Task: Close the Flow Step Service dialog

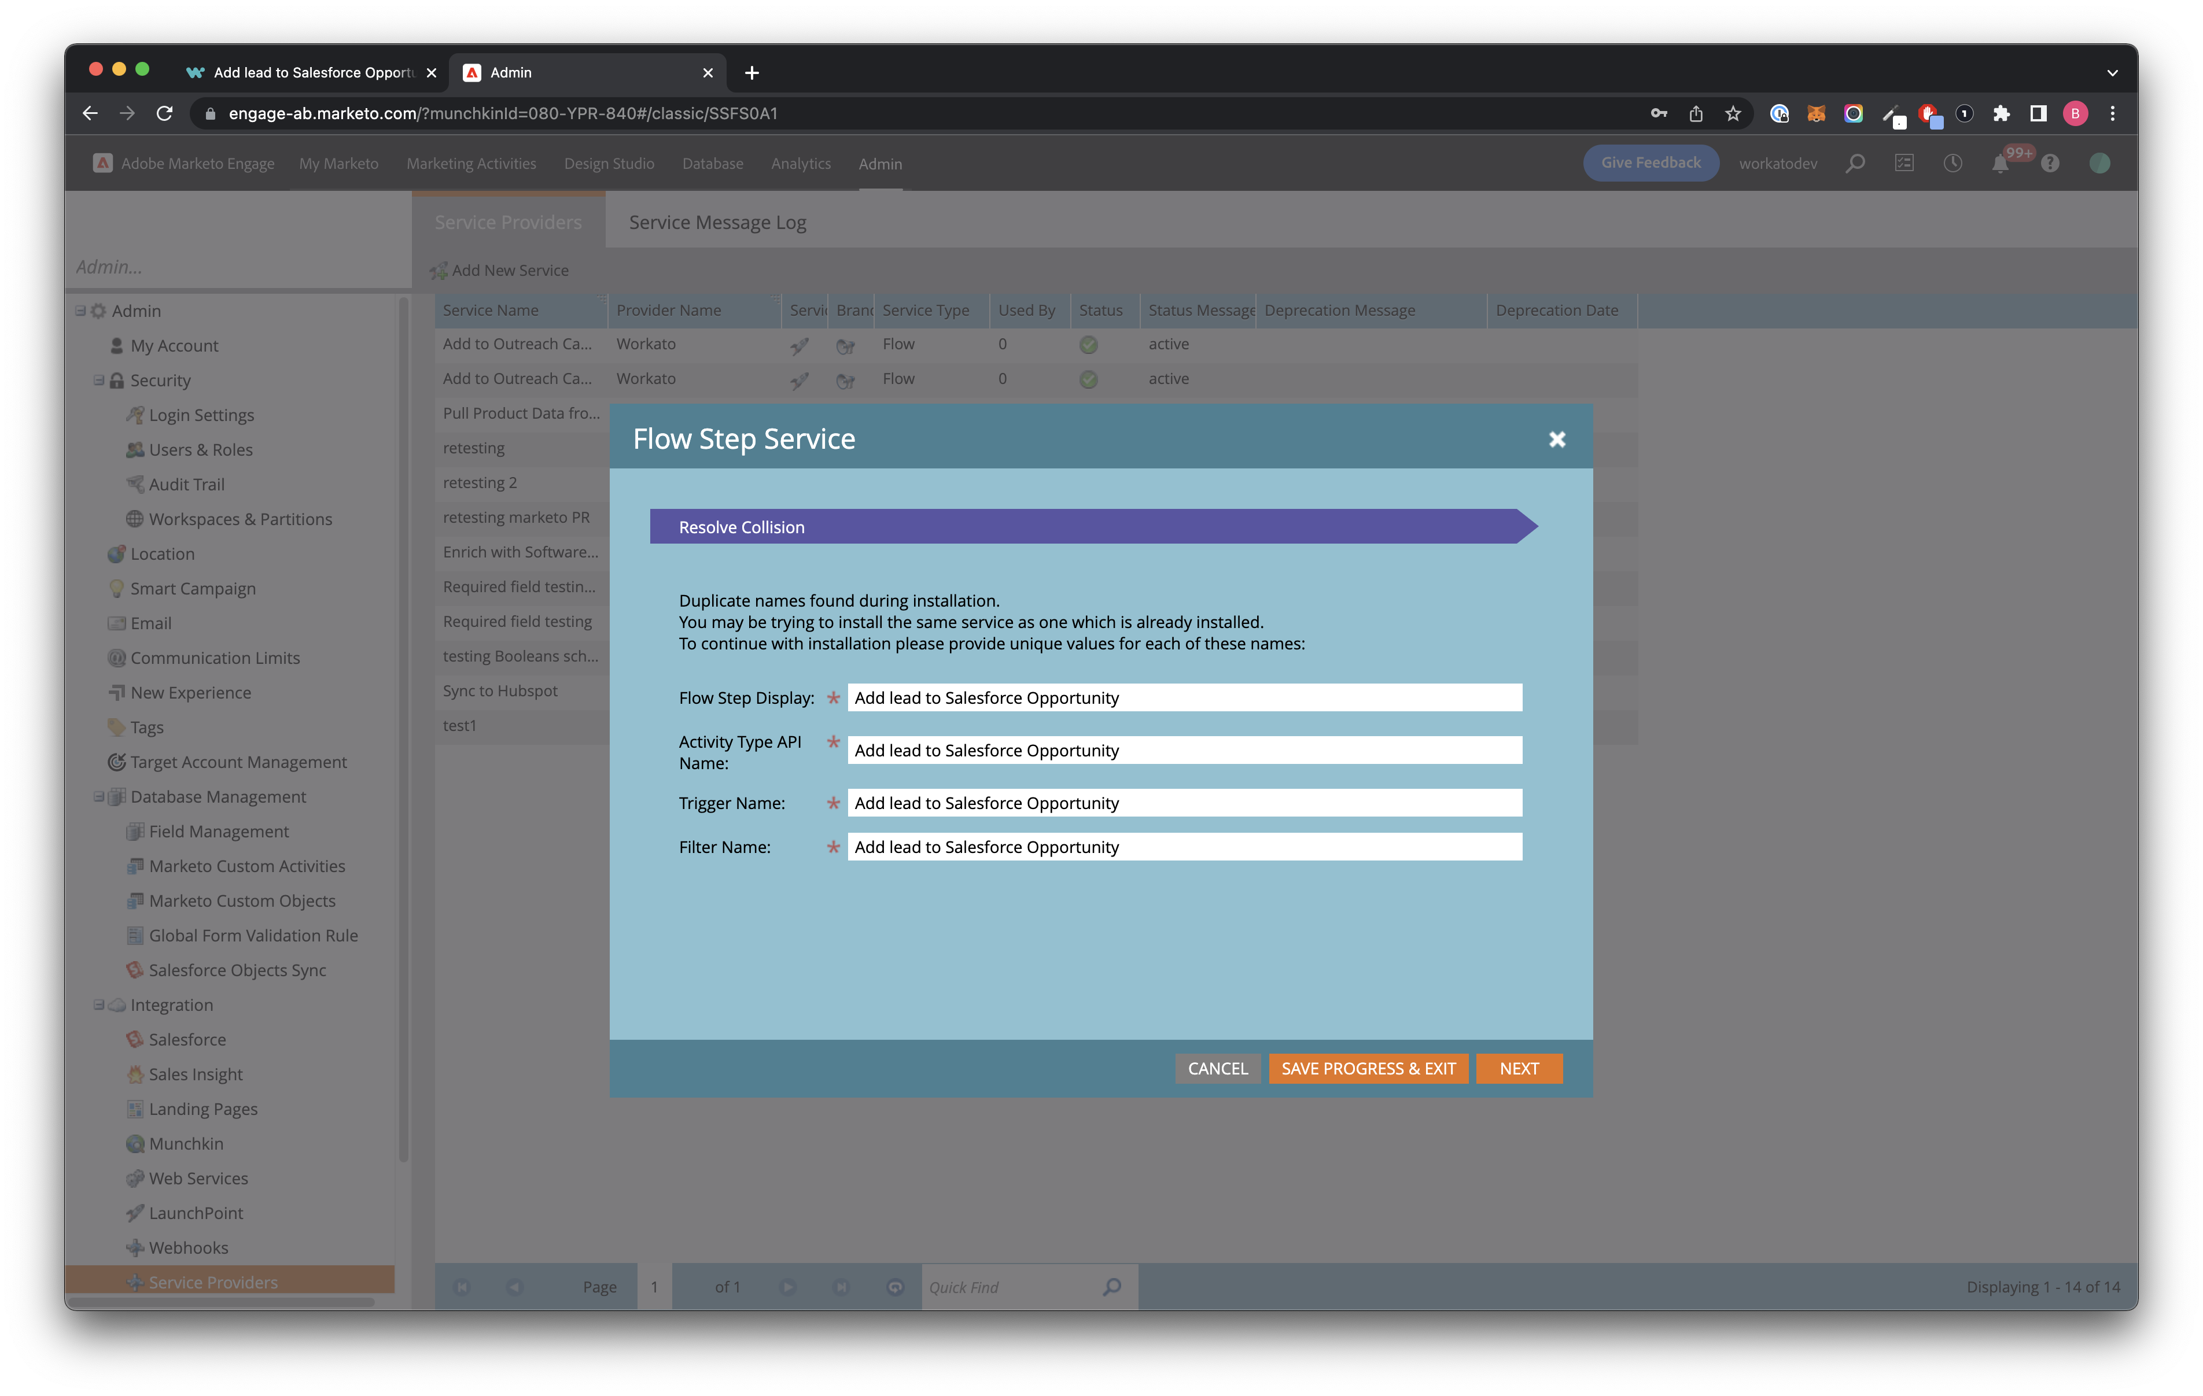Action: coord(1557,439)
